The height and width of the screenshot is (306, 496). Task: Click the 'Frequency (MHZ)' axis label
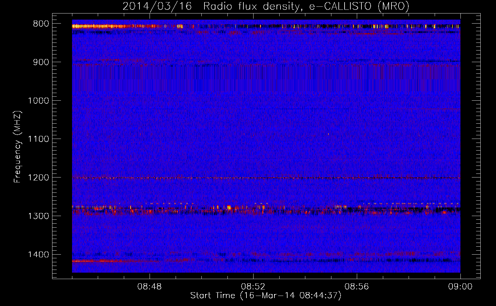click(17, 147)
